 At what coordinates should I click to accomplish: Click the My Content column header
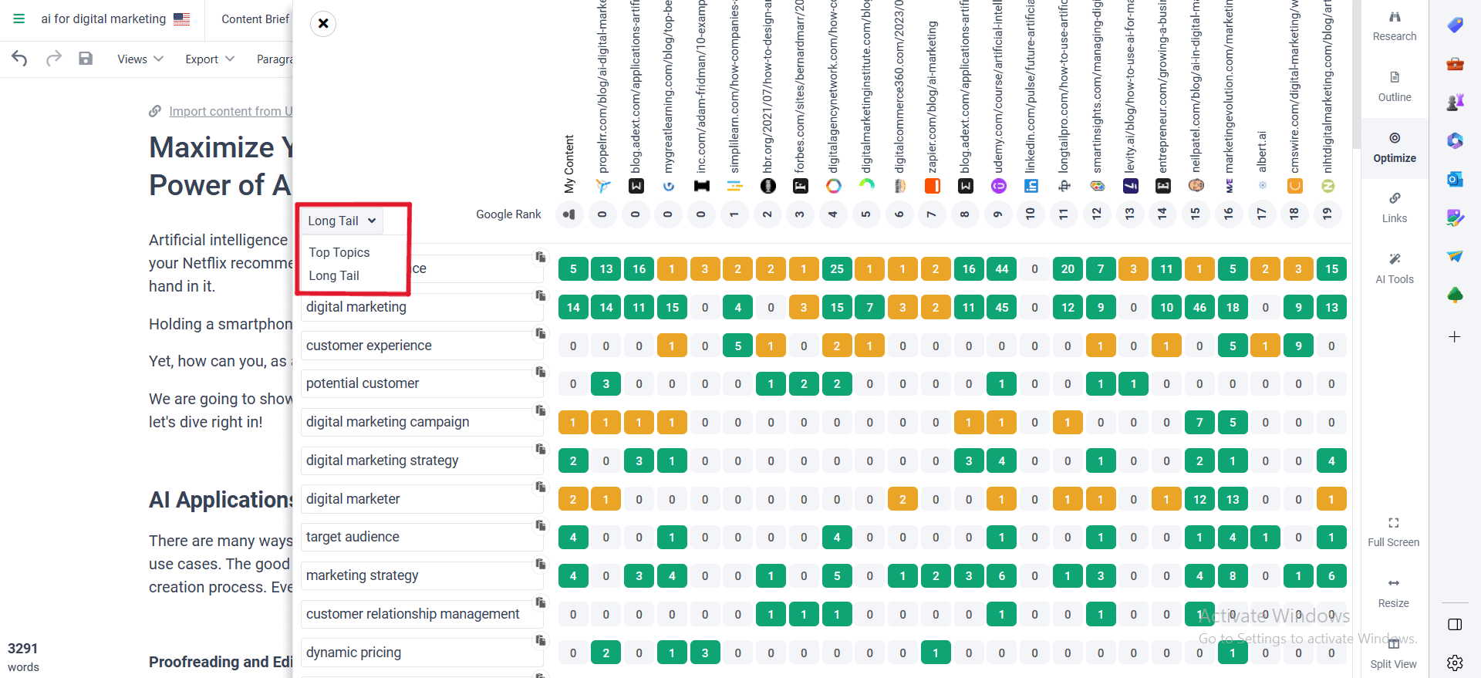[x=569, y=164]
